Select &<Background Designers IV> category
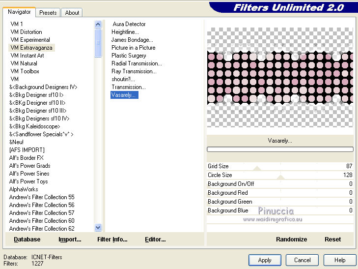The width and height of the screenshot is (358, 269). coord(43,87)
